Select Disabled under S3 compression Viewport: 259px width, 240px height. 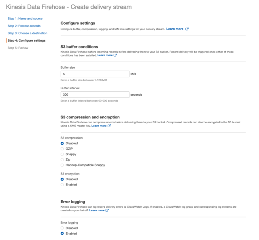62,143
